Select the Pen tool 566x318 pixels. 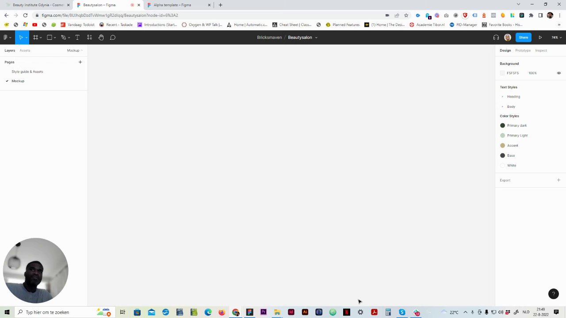(64, 38)
